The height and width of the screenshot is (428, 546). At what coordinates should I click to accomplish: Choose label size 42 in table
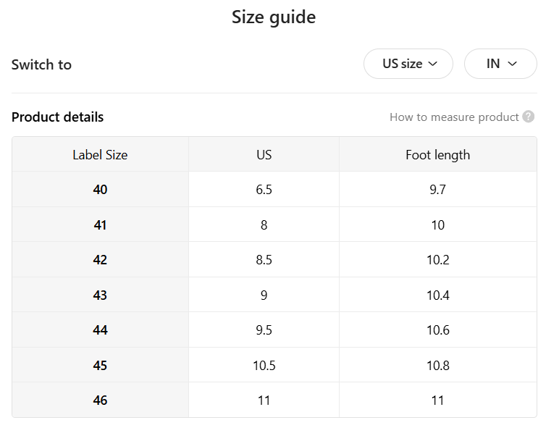[x=100, y=259]
